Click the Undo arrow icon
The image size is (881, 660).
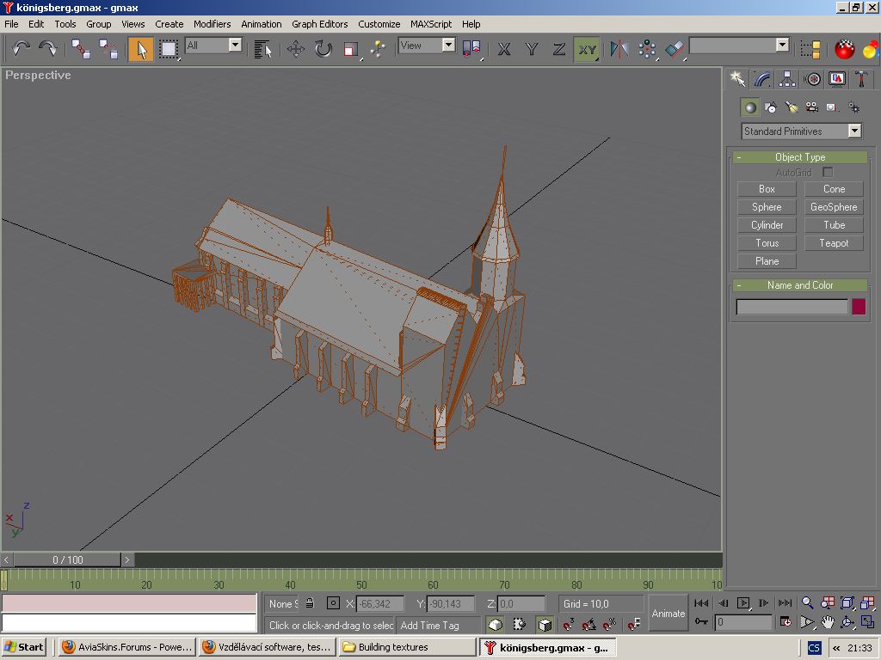[21, 49]
